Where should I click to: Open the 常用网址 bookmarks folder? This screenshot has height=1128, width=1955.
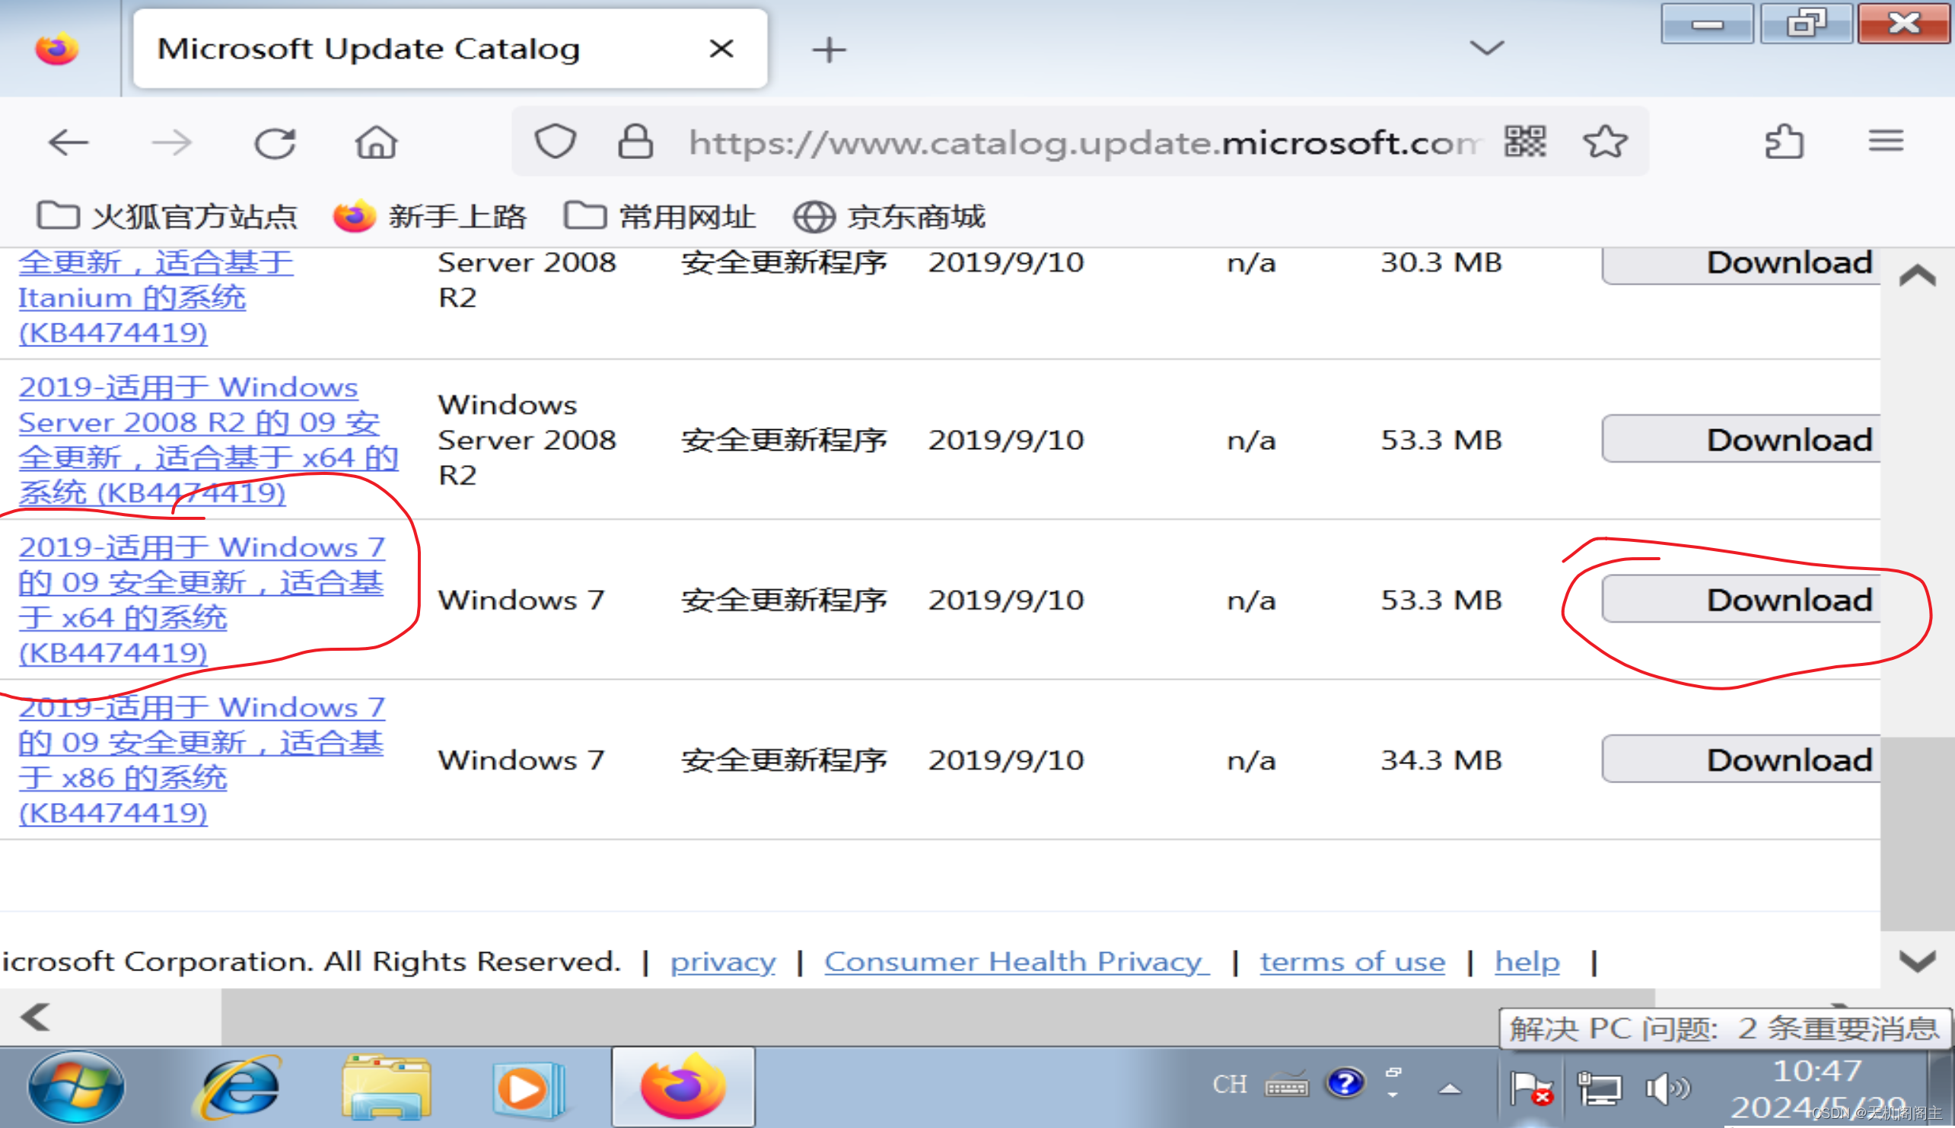tap(660, 216)
